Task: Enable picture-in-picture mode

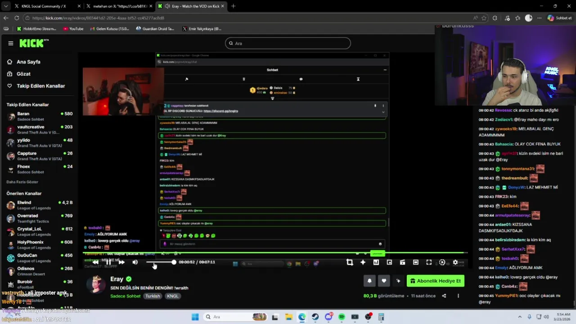Action: click(389, 262)
